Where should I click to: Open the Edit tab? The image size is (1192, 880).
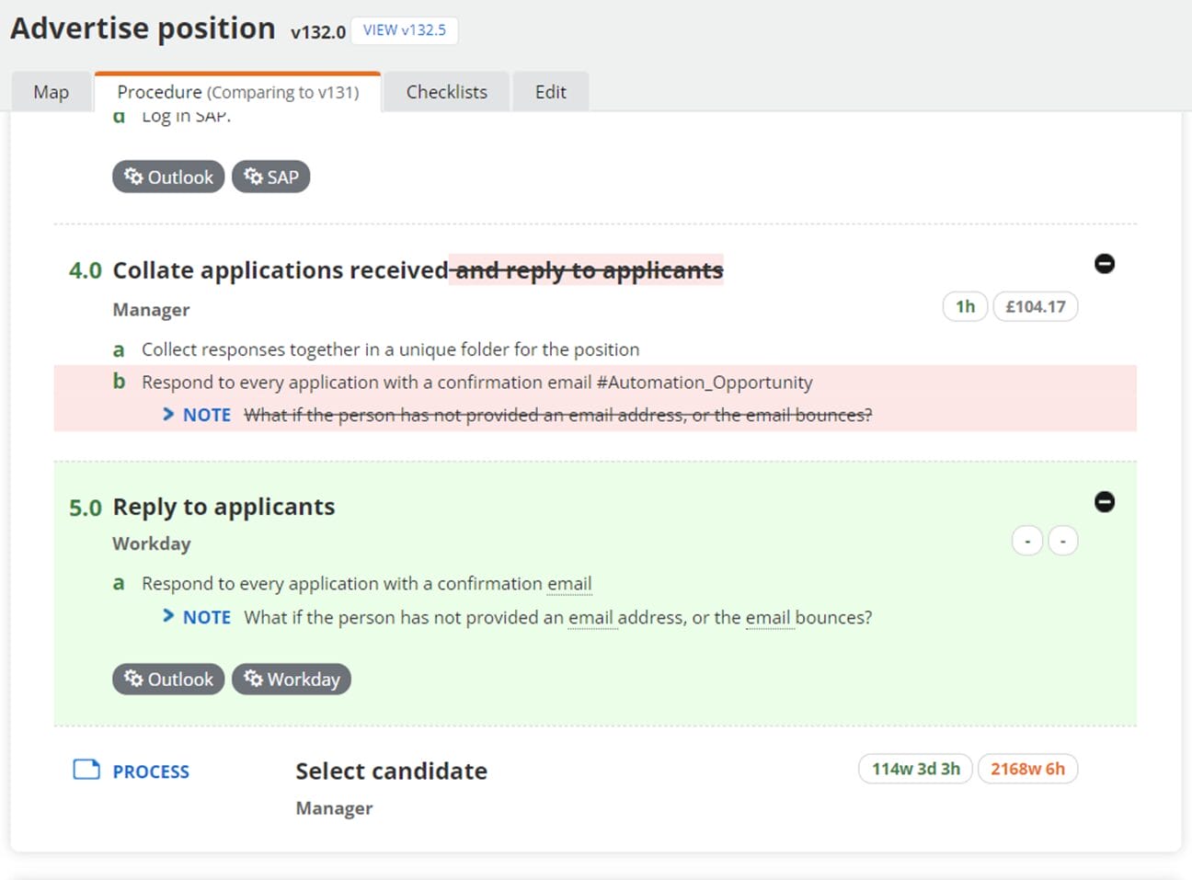coord(551,92)
